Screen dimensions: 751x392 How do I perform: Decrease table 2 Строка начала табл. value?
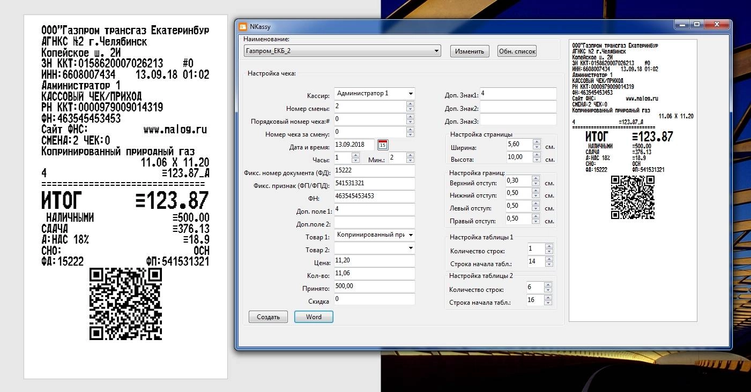[x=548, y=304]
